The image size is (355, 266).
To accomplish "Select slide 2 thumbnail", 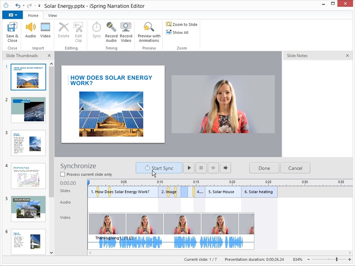I will pyautogui.click(x=28, y=110).
